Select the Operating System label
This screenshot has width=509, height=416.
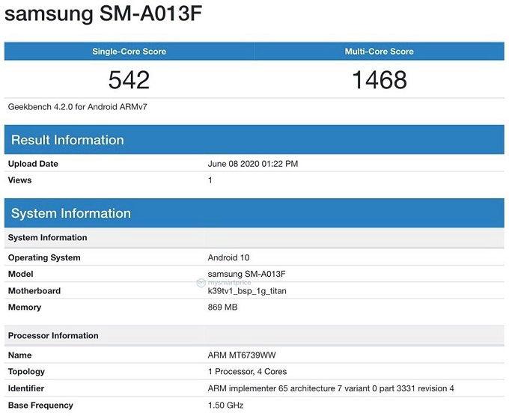point(44,257)
